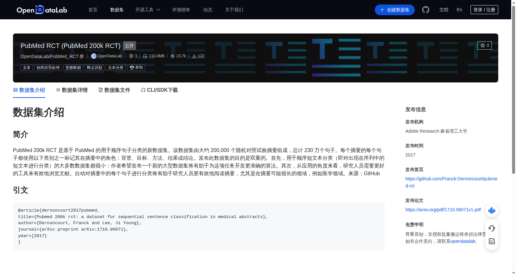Click the opendatalab contact link

pos(463,241)
